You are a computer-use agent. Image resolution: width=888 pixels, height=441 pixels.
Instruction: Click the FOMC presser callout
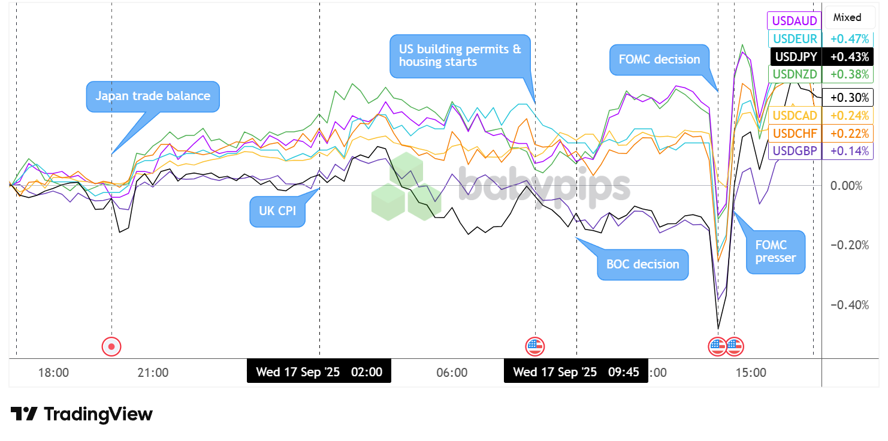pyautogui.click(x=775, y=252)
